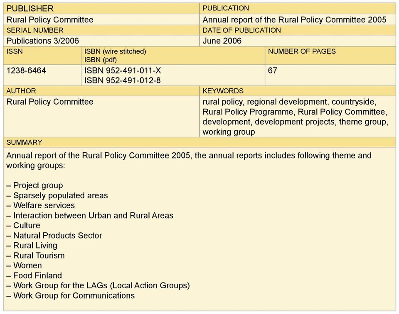Viewport: 399px width, 314px height.
Task: Select the ISSN value 1238-6464
Action: 26,71
